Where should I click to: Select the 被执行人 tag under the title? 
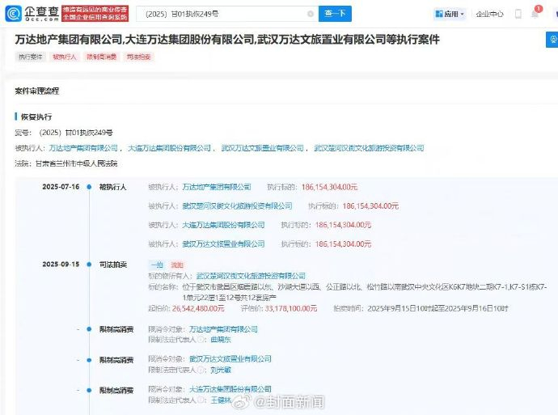(65, 57)
